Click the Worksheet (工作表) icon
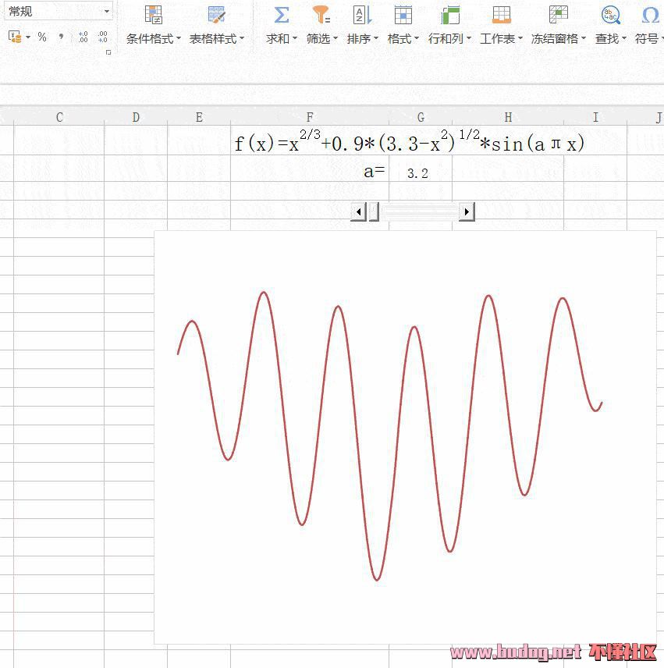Screen dimensions: 664x668 click(502, 15)
